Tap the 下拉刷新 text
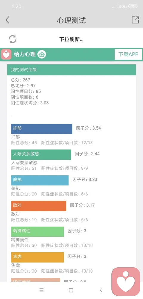143x299 pixels. coord(71,39)
